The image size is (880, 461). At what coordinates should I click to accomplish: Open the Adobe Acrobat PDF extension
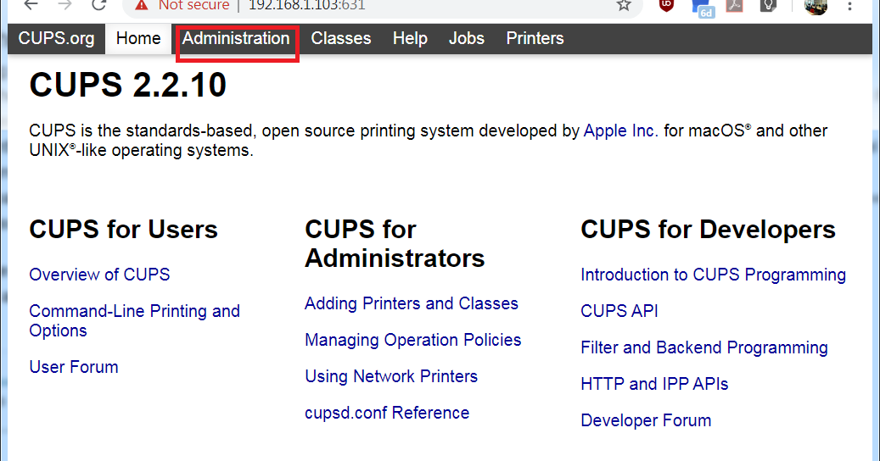pyautogui.click(x=735, y=5)
